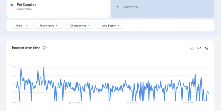The width and height of the screenshot is (221, 111).
Task: Click the 100 y-axis label
Action: 13,67
